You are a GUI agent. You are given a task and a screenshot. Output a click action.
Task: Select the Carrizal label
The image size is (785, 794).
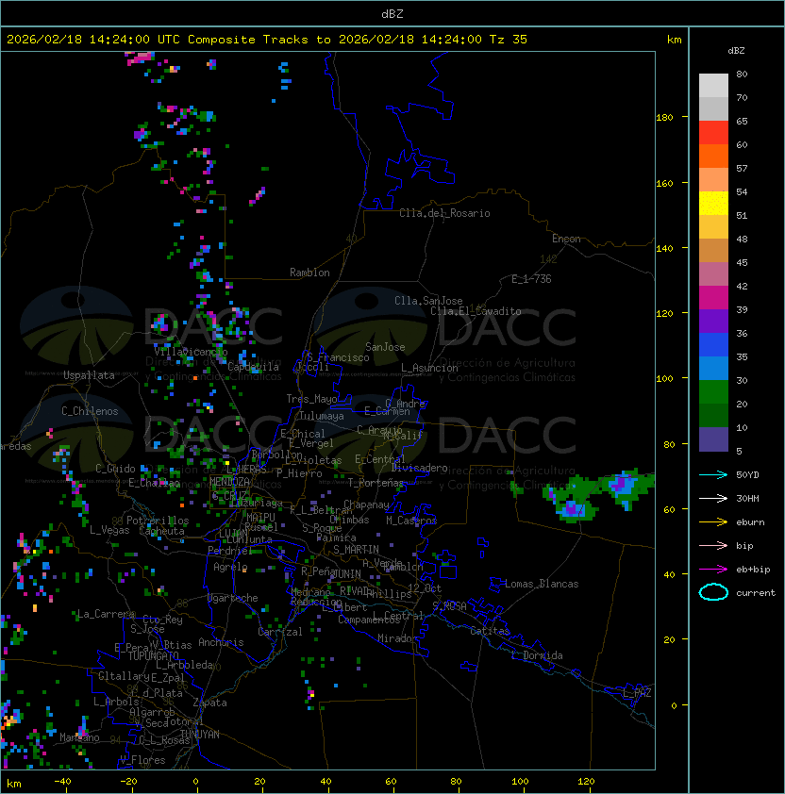tap(280, 633)
